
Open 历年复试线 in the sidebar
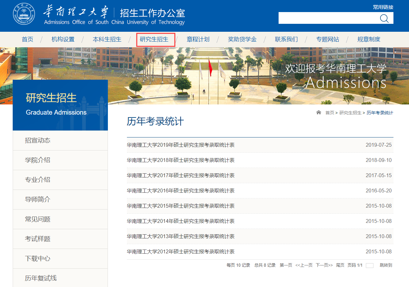click(x=60, y=278)
